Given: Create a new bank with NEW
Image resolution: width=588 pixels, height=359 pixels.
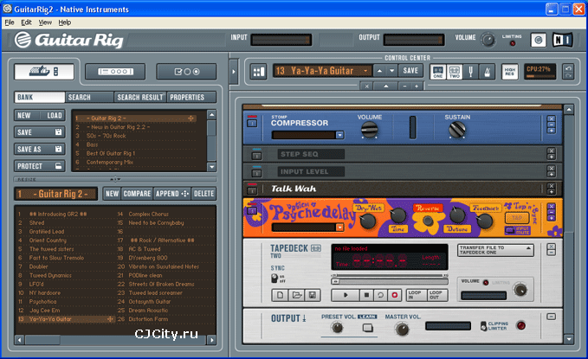Looking at the screenshot, I should [27, 115].
